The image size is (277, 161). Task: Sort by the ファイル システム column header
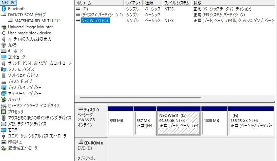pyautogui.click(x=177, y=3)
